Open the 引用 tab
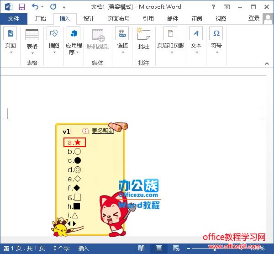Viewport: 274px width, 254px height. pyautogui.click(x=148, y=19)
